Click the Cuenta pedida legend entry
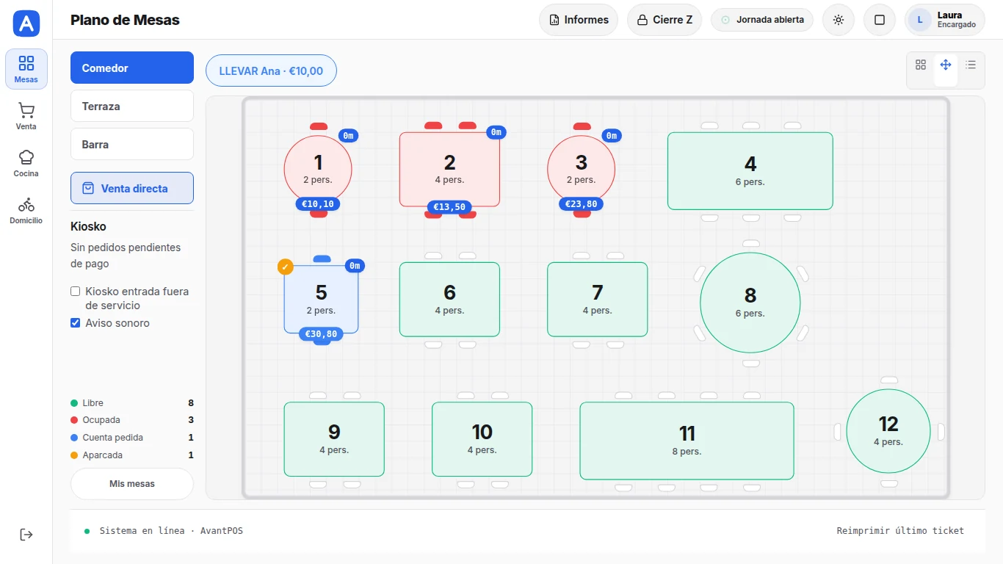The height and width of the screenshot is (564, 1003). [132, 438]
